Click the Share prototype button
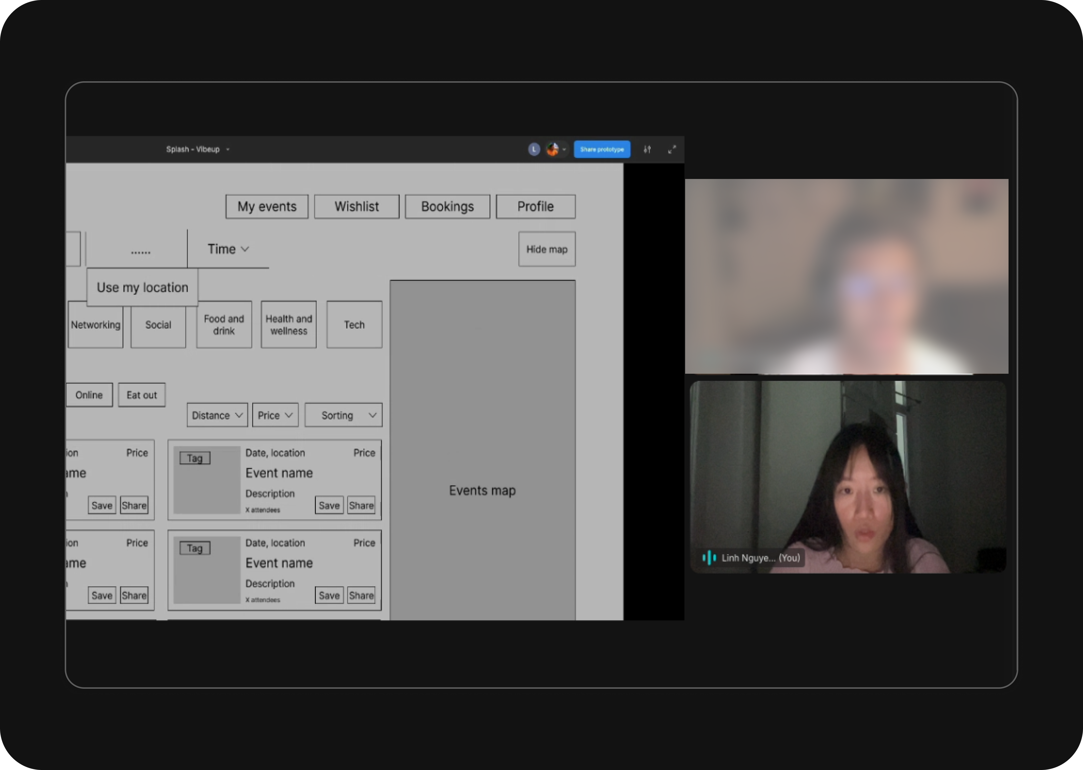 [602, 149]
